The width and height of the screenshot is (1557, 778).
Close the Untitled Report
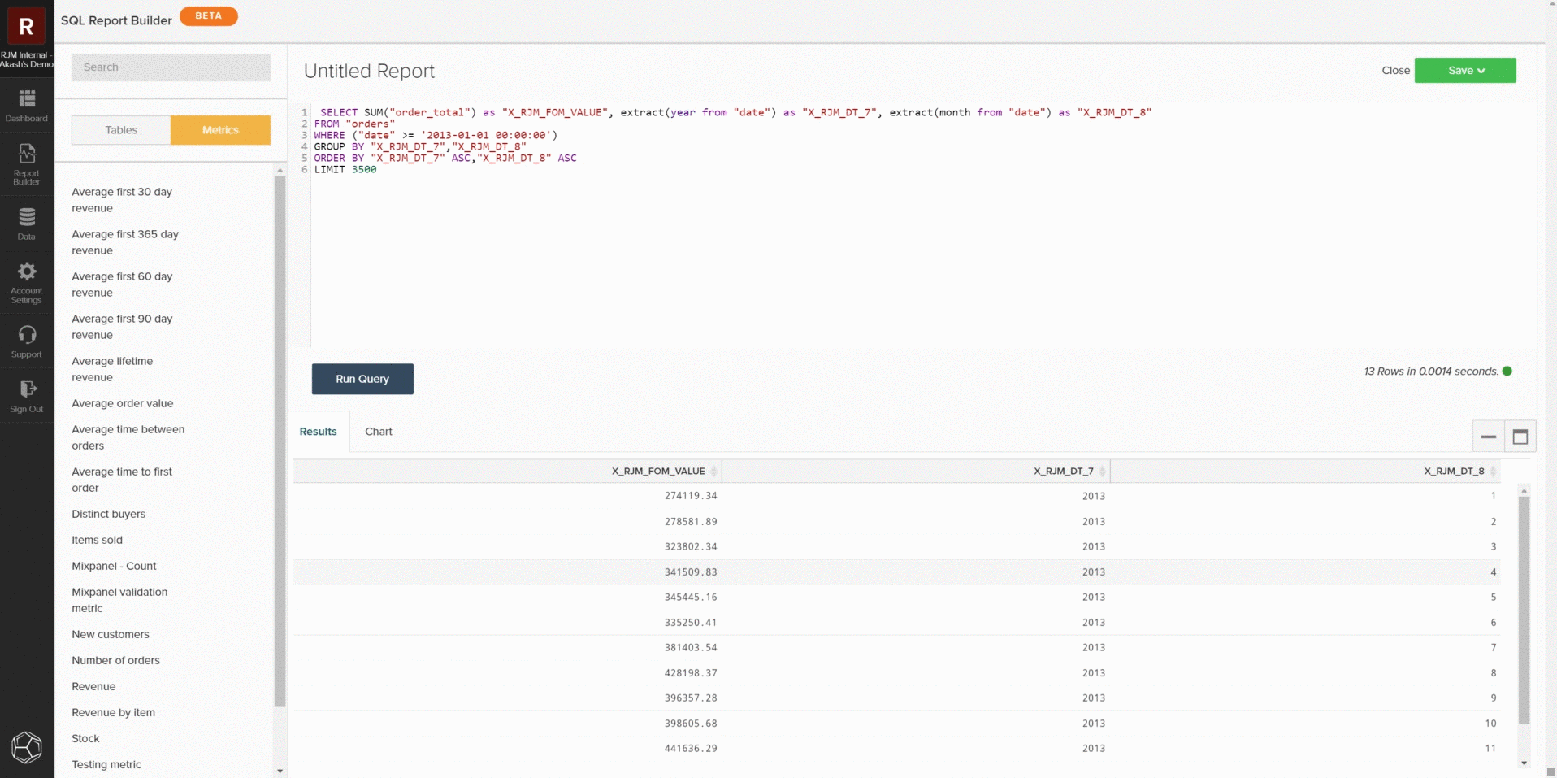point(1395,70)
